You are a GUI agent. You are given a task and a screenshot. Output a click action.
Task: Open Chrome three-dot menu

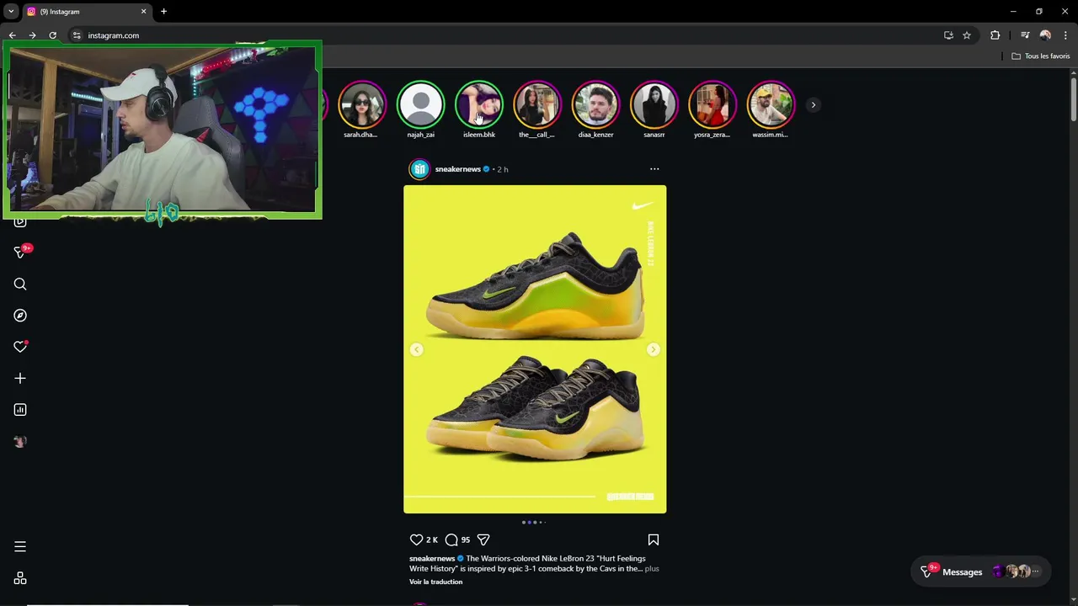[1065, 35]
